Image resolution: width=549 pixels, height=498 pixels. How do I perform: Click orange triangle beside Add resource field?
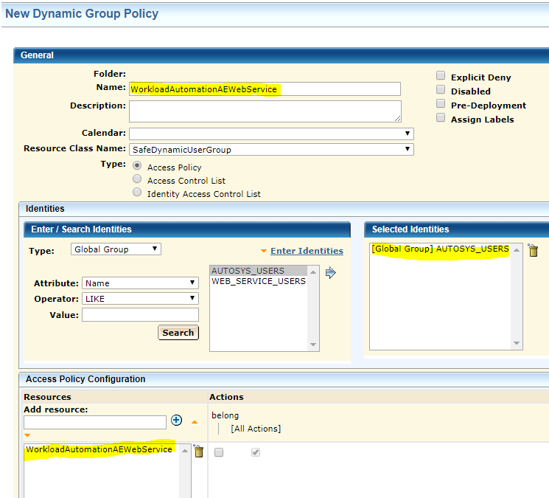coord(194,421)
